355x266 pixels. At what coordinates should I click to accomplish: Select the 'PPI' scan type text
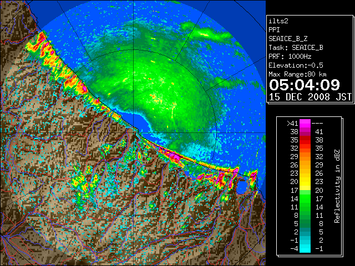(x=274, y=30)
